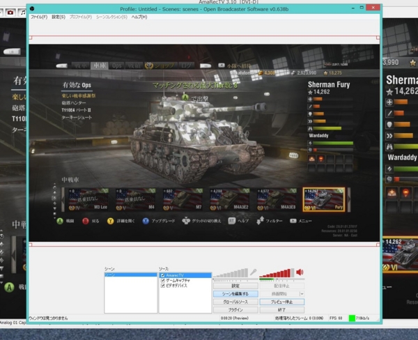Click the RT help icon in OBS preview
The image size is (418, 340).
(x=232, y=221)
